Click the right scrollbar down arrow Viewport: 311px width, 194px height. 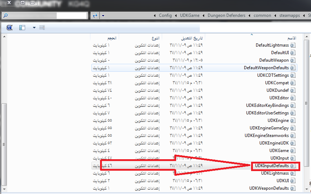[307, 189]
